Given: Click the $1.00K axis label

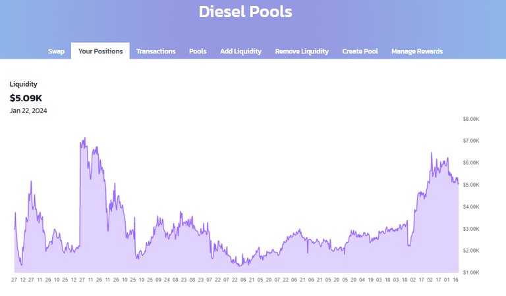Looking at the screenshot, I should (471, 272).
